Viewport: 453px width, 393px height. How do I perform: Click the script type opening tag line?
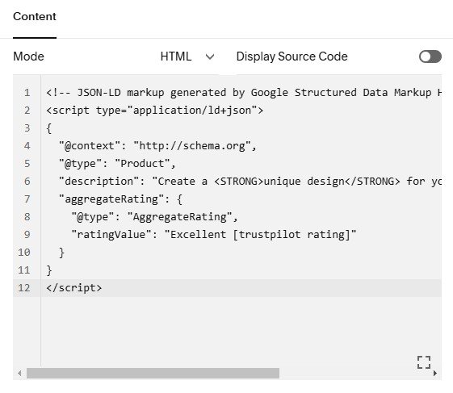pyautogui.click(x=154, y=111)
